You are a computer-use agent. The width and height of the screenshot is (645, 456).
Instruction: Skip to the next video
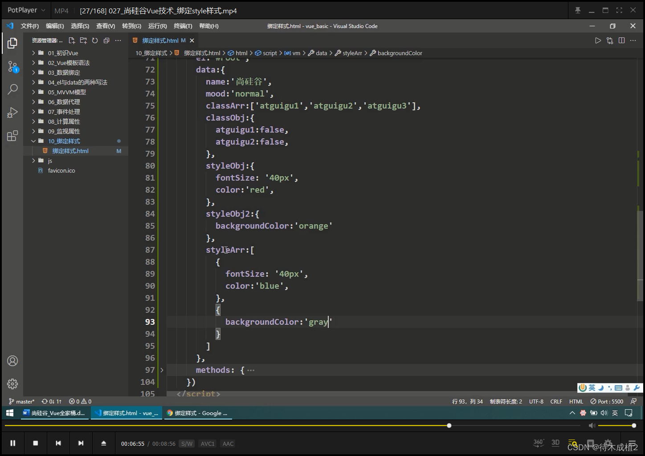(81, 443)
